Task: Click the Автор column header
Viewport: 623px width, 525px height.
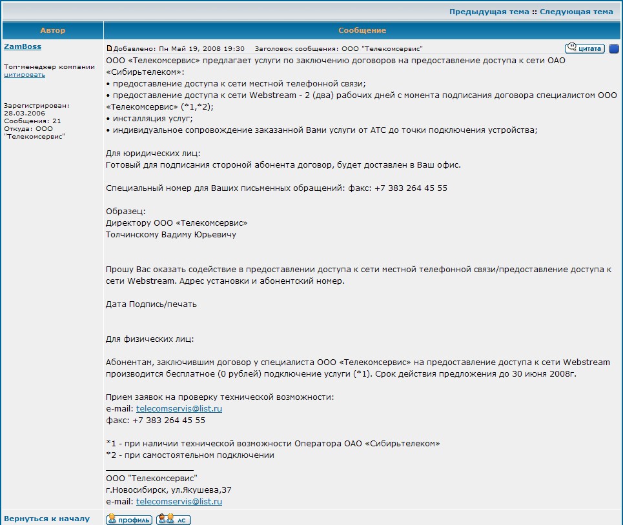Action: [x=53, y=30]
